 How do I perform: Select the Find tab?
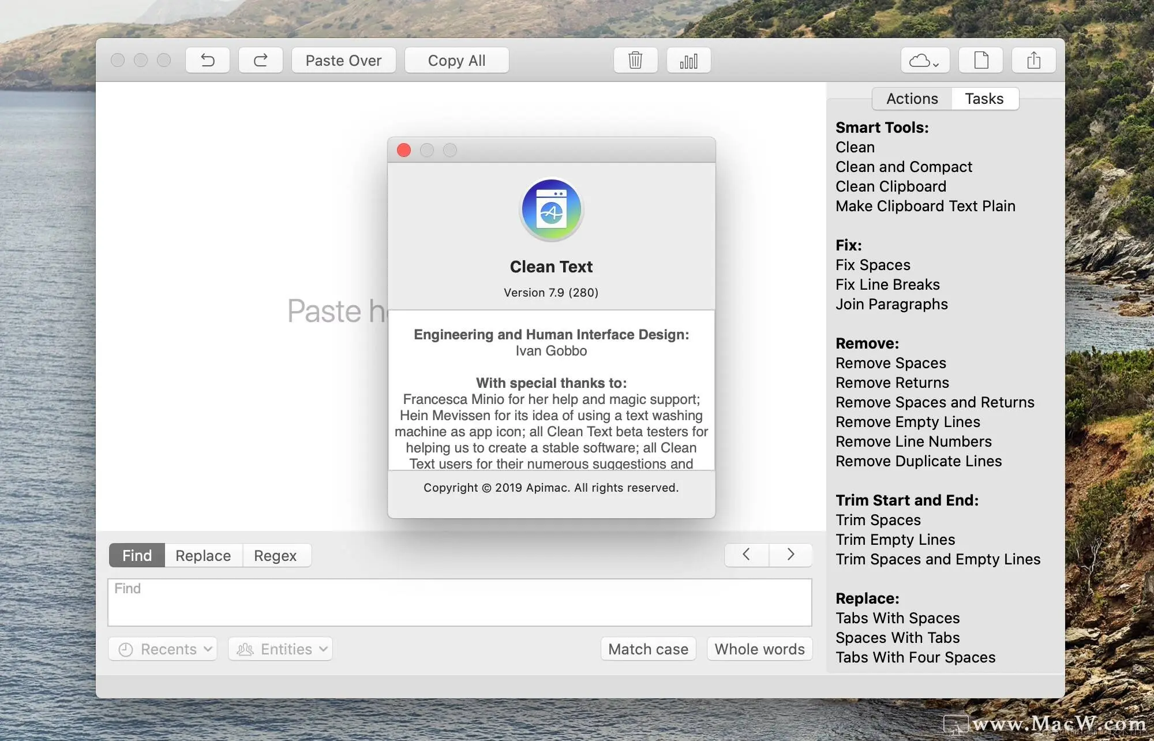click(137, 555)
